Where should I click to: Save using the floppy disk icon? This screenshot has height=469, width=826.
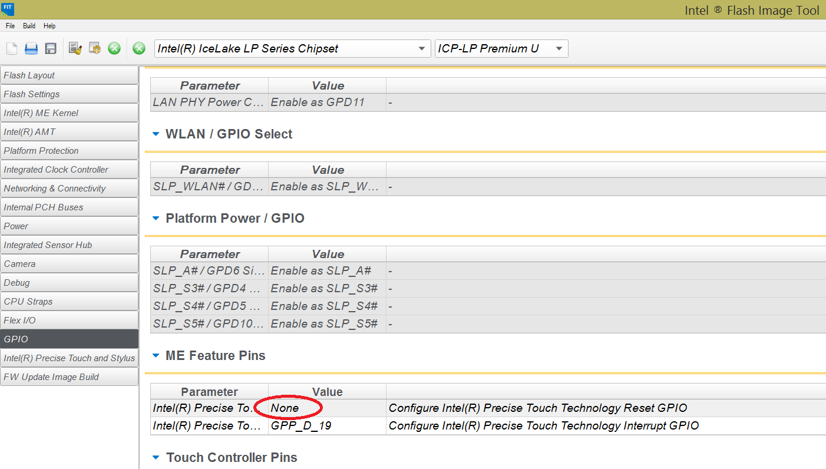(51, 48)
